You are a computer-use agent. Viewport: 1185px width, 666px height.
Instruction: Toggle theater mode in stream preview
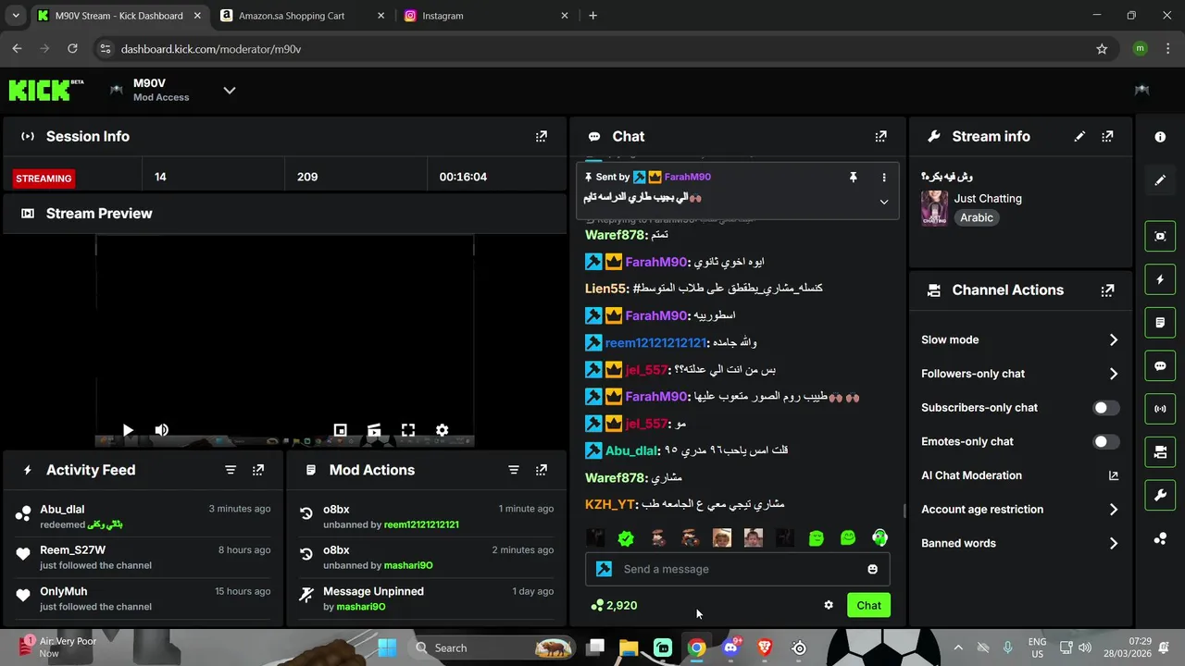pyautogui.click(x=374, y=430)
